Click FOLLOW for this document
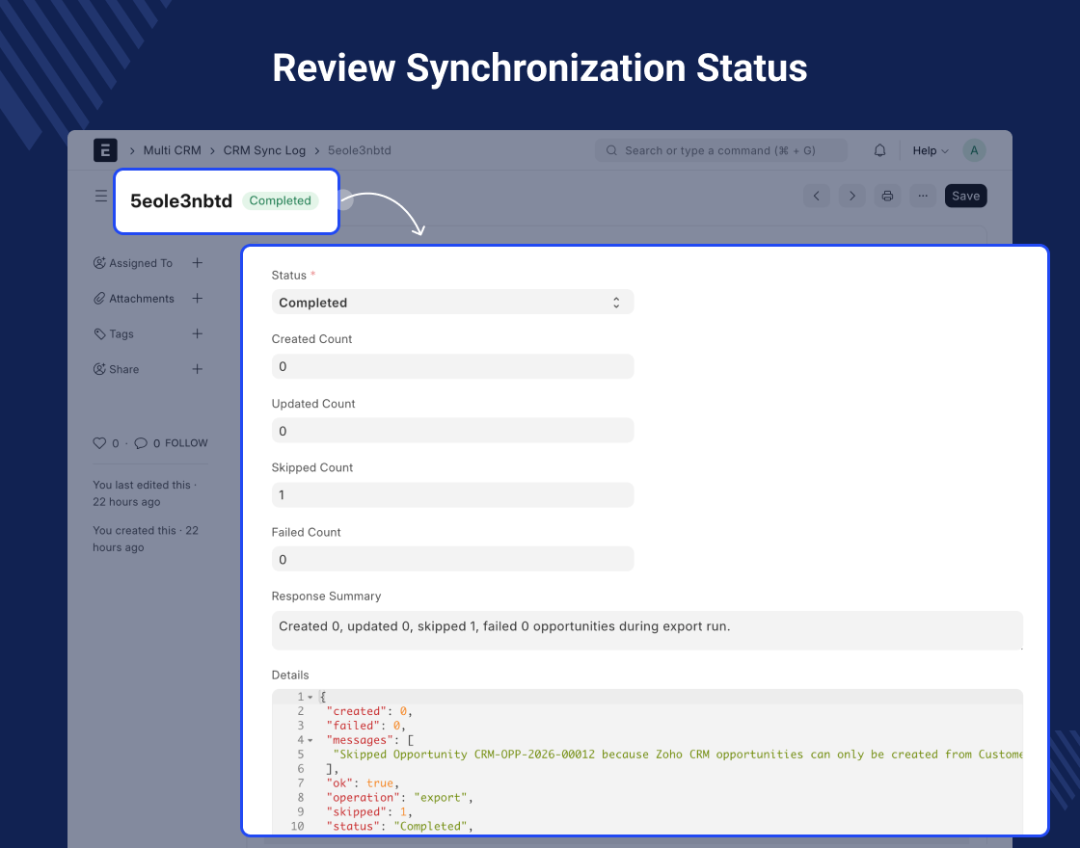1080x848 pixels. tap(186, 443)
